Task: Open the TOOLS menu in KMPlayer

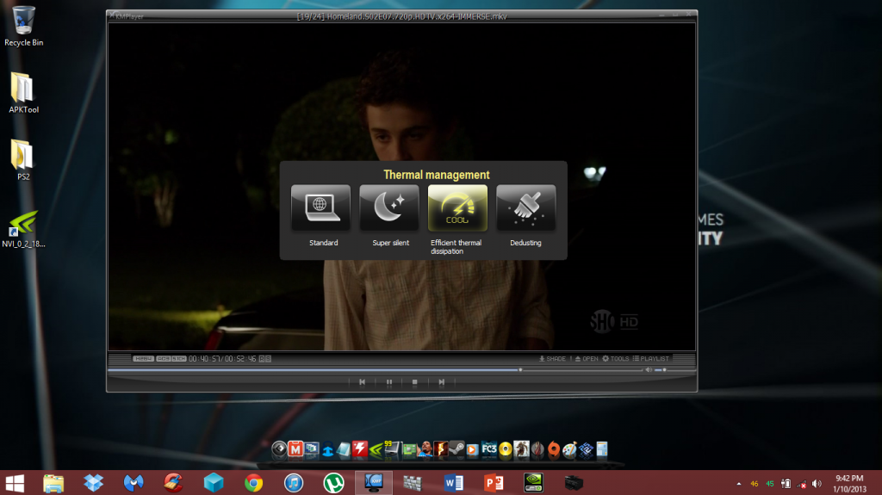Action: coord(616,358)
